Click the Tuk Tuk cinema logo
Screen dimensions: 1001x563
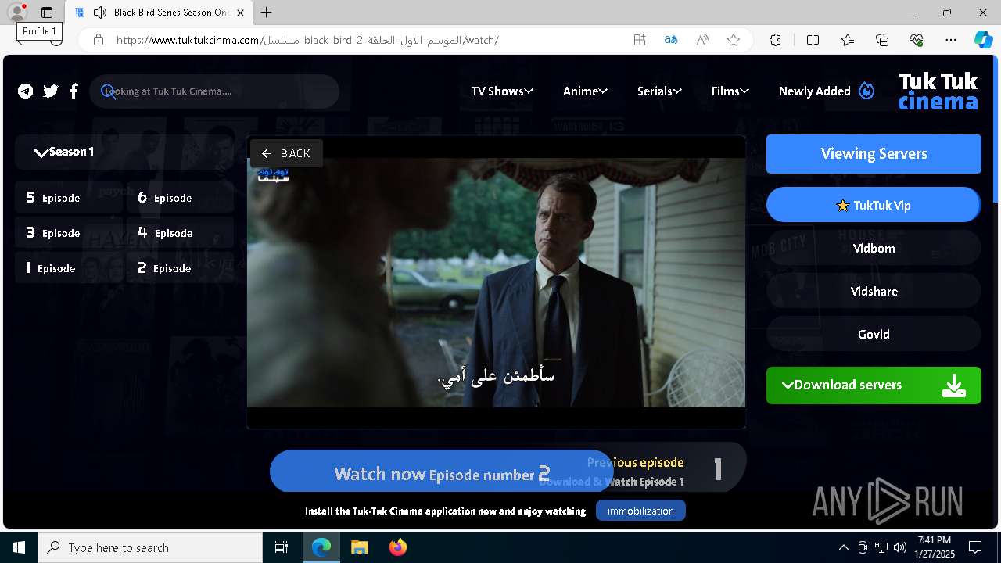(938, 91)
